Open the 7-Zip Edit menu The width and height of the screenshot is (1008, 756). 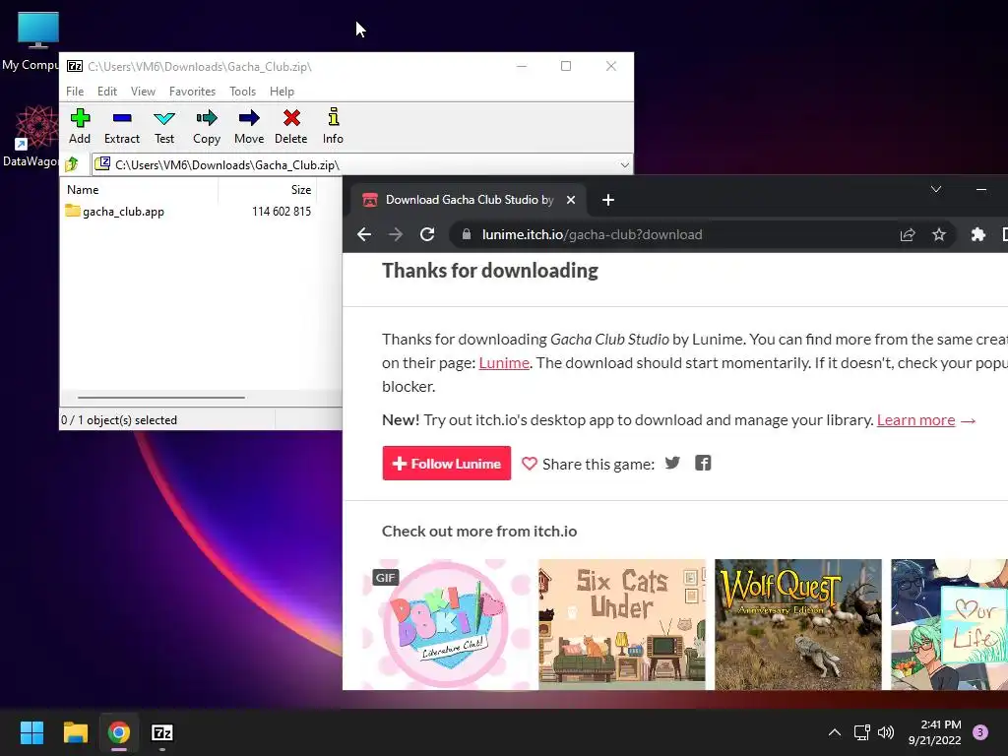pos(106,92)
